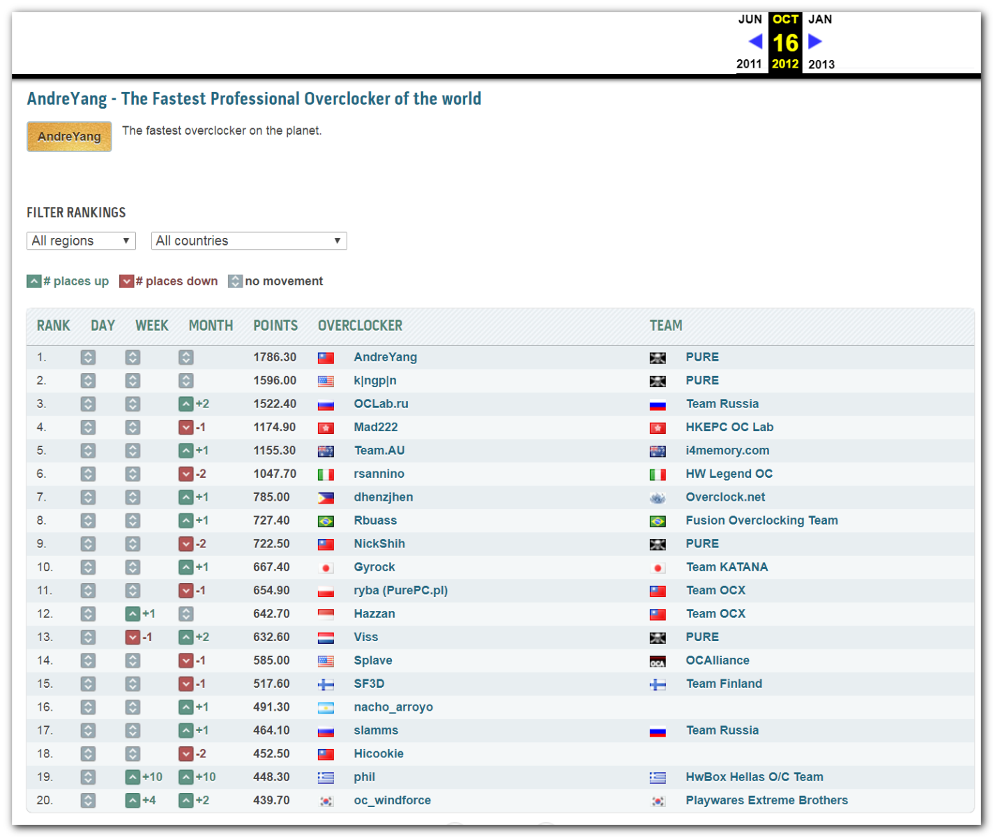Click the AndreYang gold badge button

click(x=69, y=137)
